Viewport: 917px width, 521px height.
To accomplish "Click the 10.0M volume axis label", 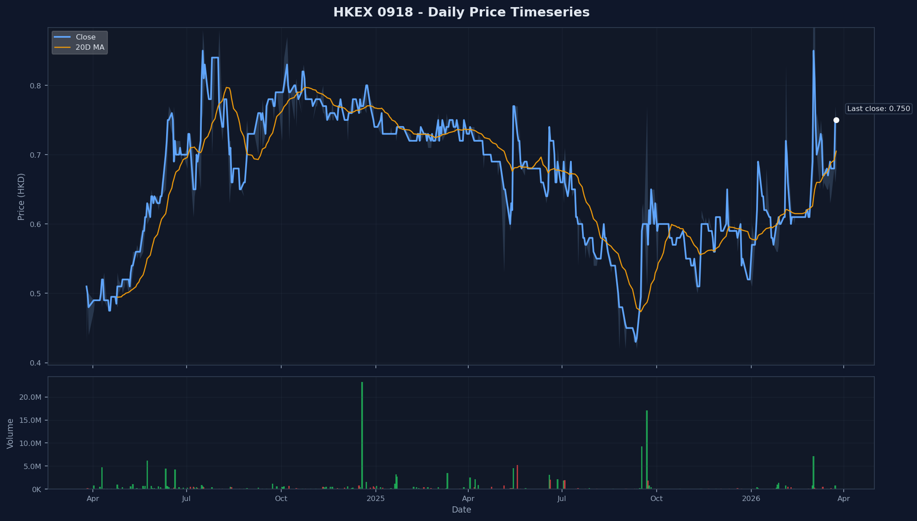I will pos(31,443).
